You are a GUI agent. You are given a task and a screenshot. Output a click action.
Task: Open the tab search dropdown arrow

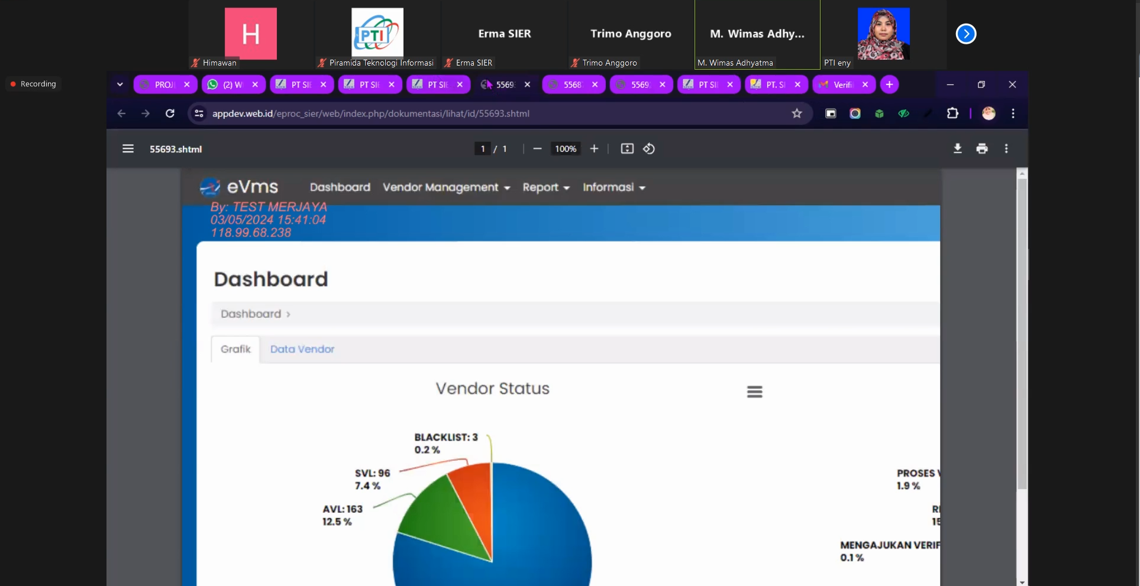[x=120, y=84]
